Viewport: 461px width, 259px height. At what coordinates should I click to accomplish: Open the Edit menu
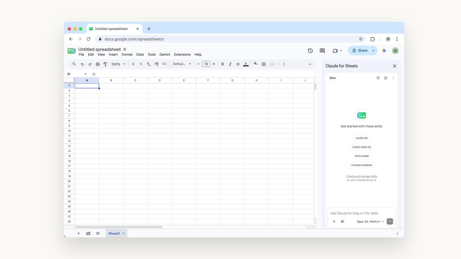[91, 55]
